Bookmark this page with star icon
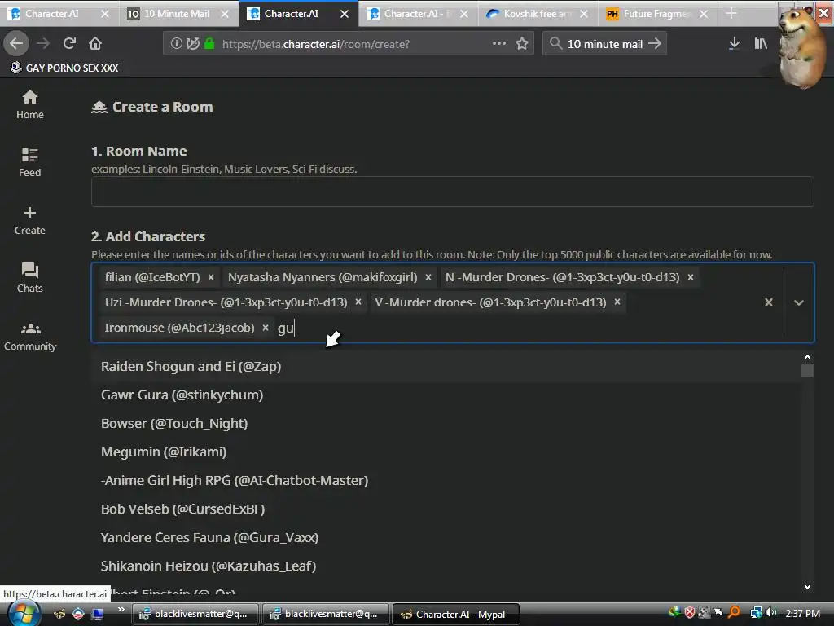 (x=522, y=44)
